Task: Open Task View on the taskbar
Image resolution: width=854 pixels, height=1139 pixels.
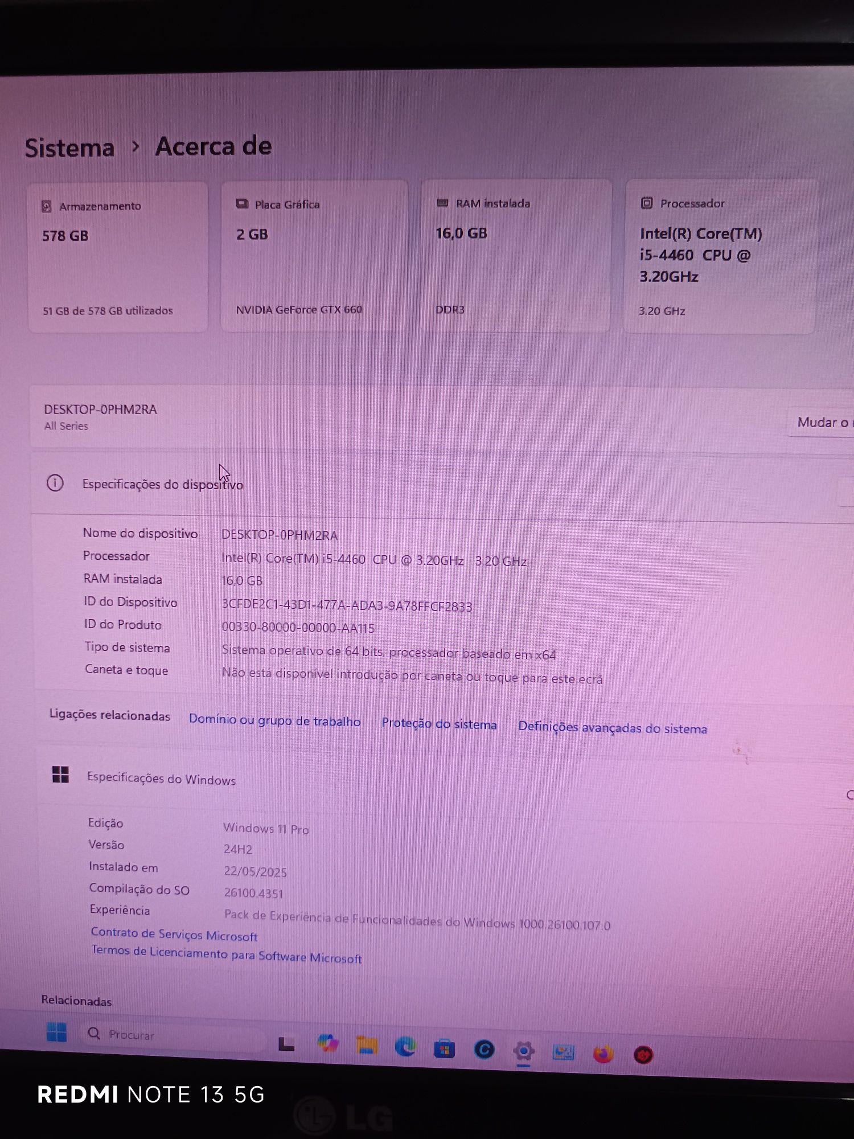Action: coord(286,1043)
